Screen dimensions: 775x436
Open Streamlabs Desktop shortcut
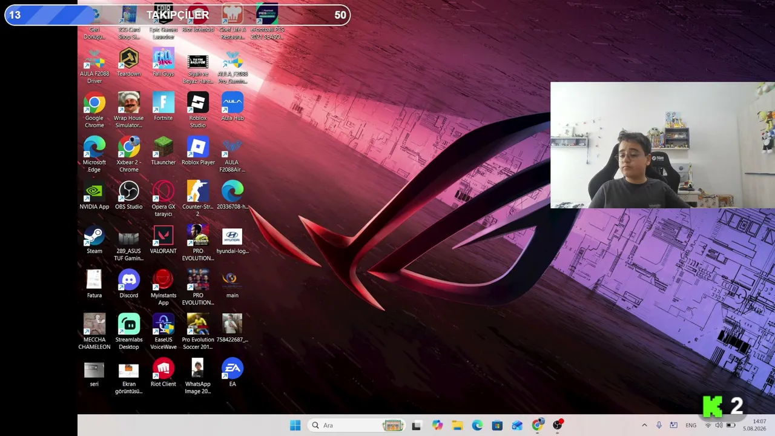point(128,332)
